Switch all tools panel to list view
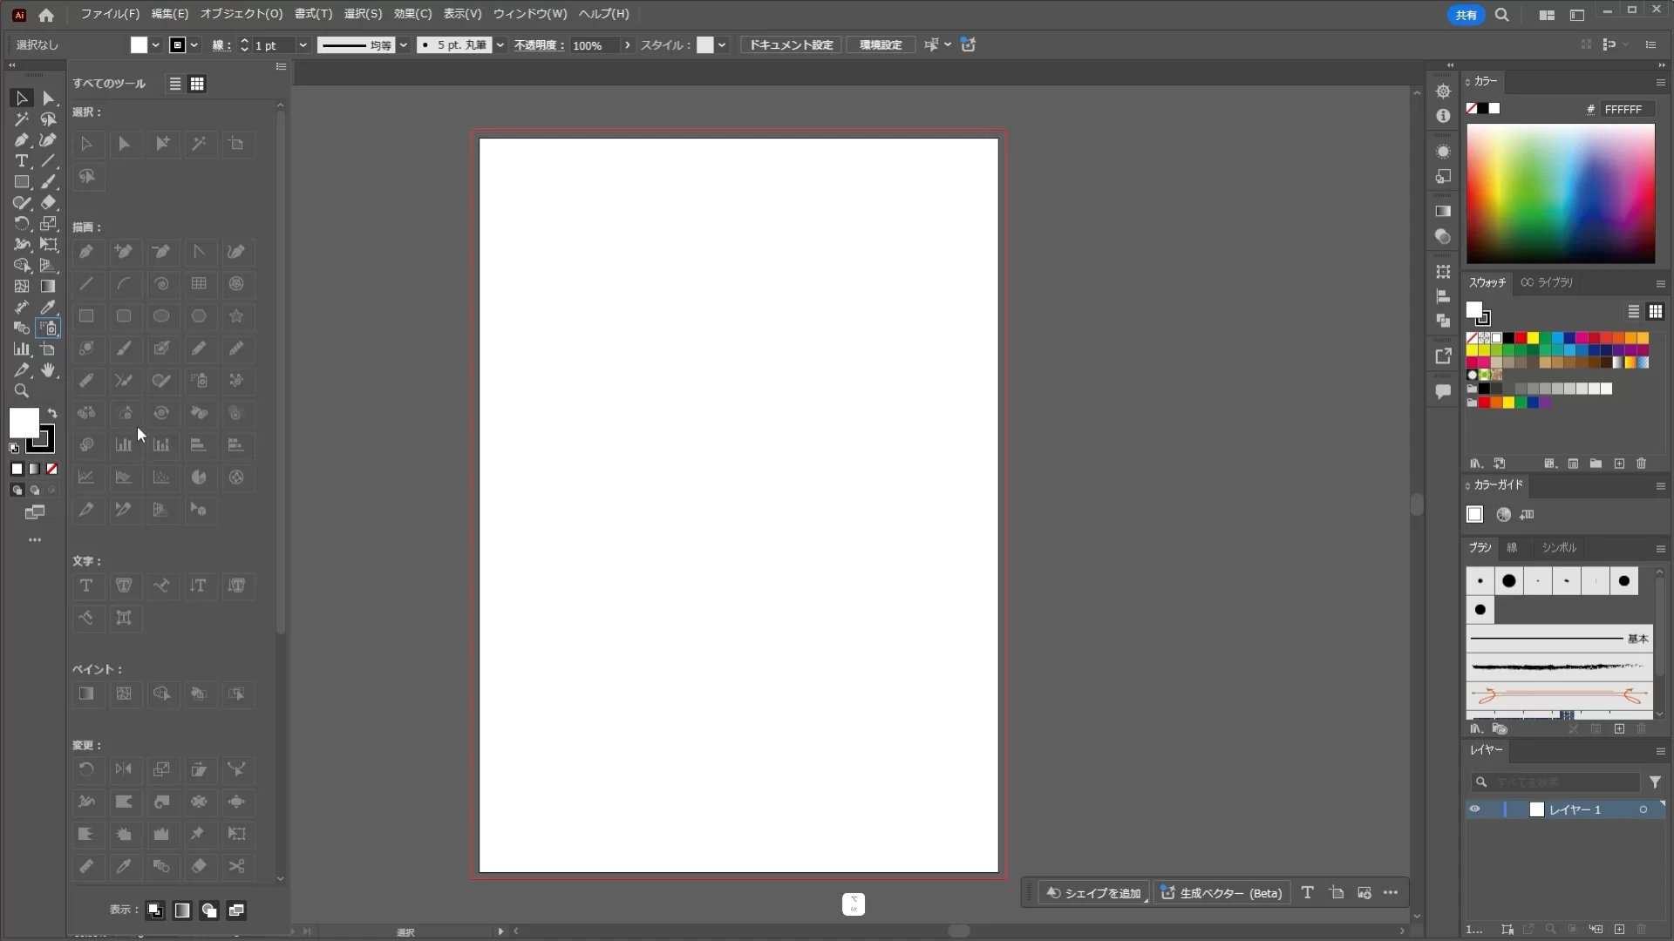1674x941 pixels. tap(175, 84)
